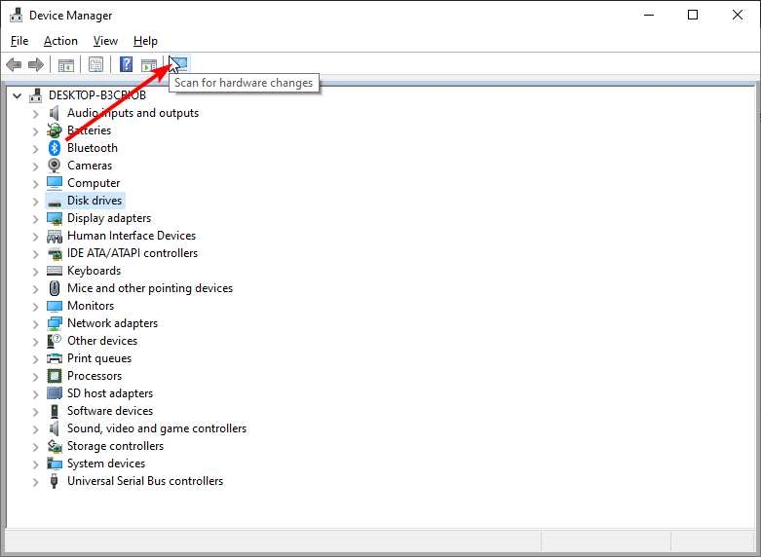This screenshot has width=761, height=557.
Task: Click the Audio inputs and outputs speaker icon
Action: point(55,113)
